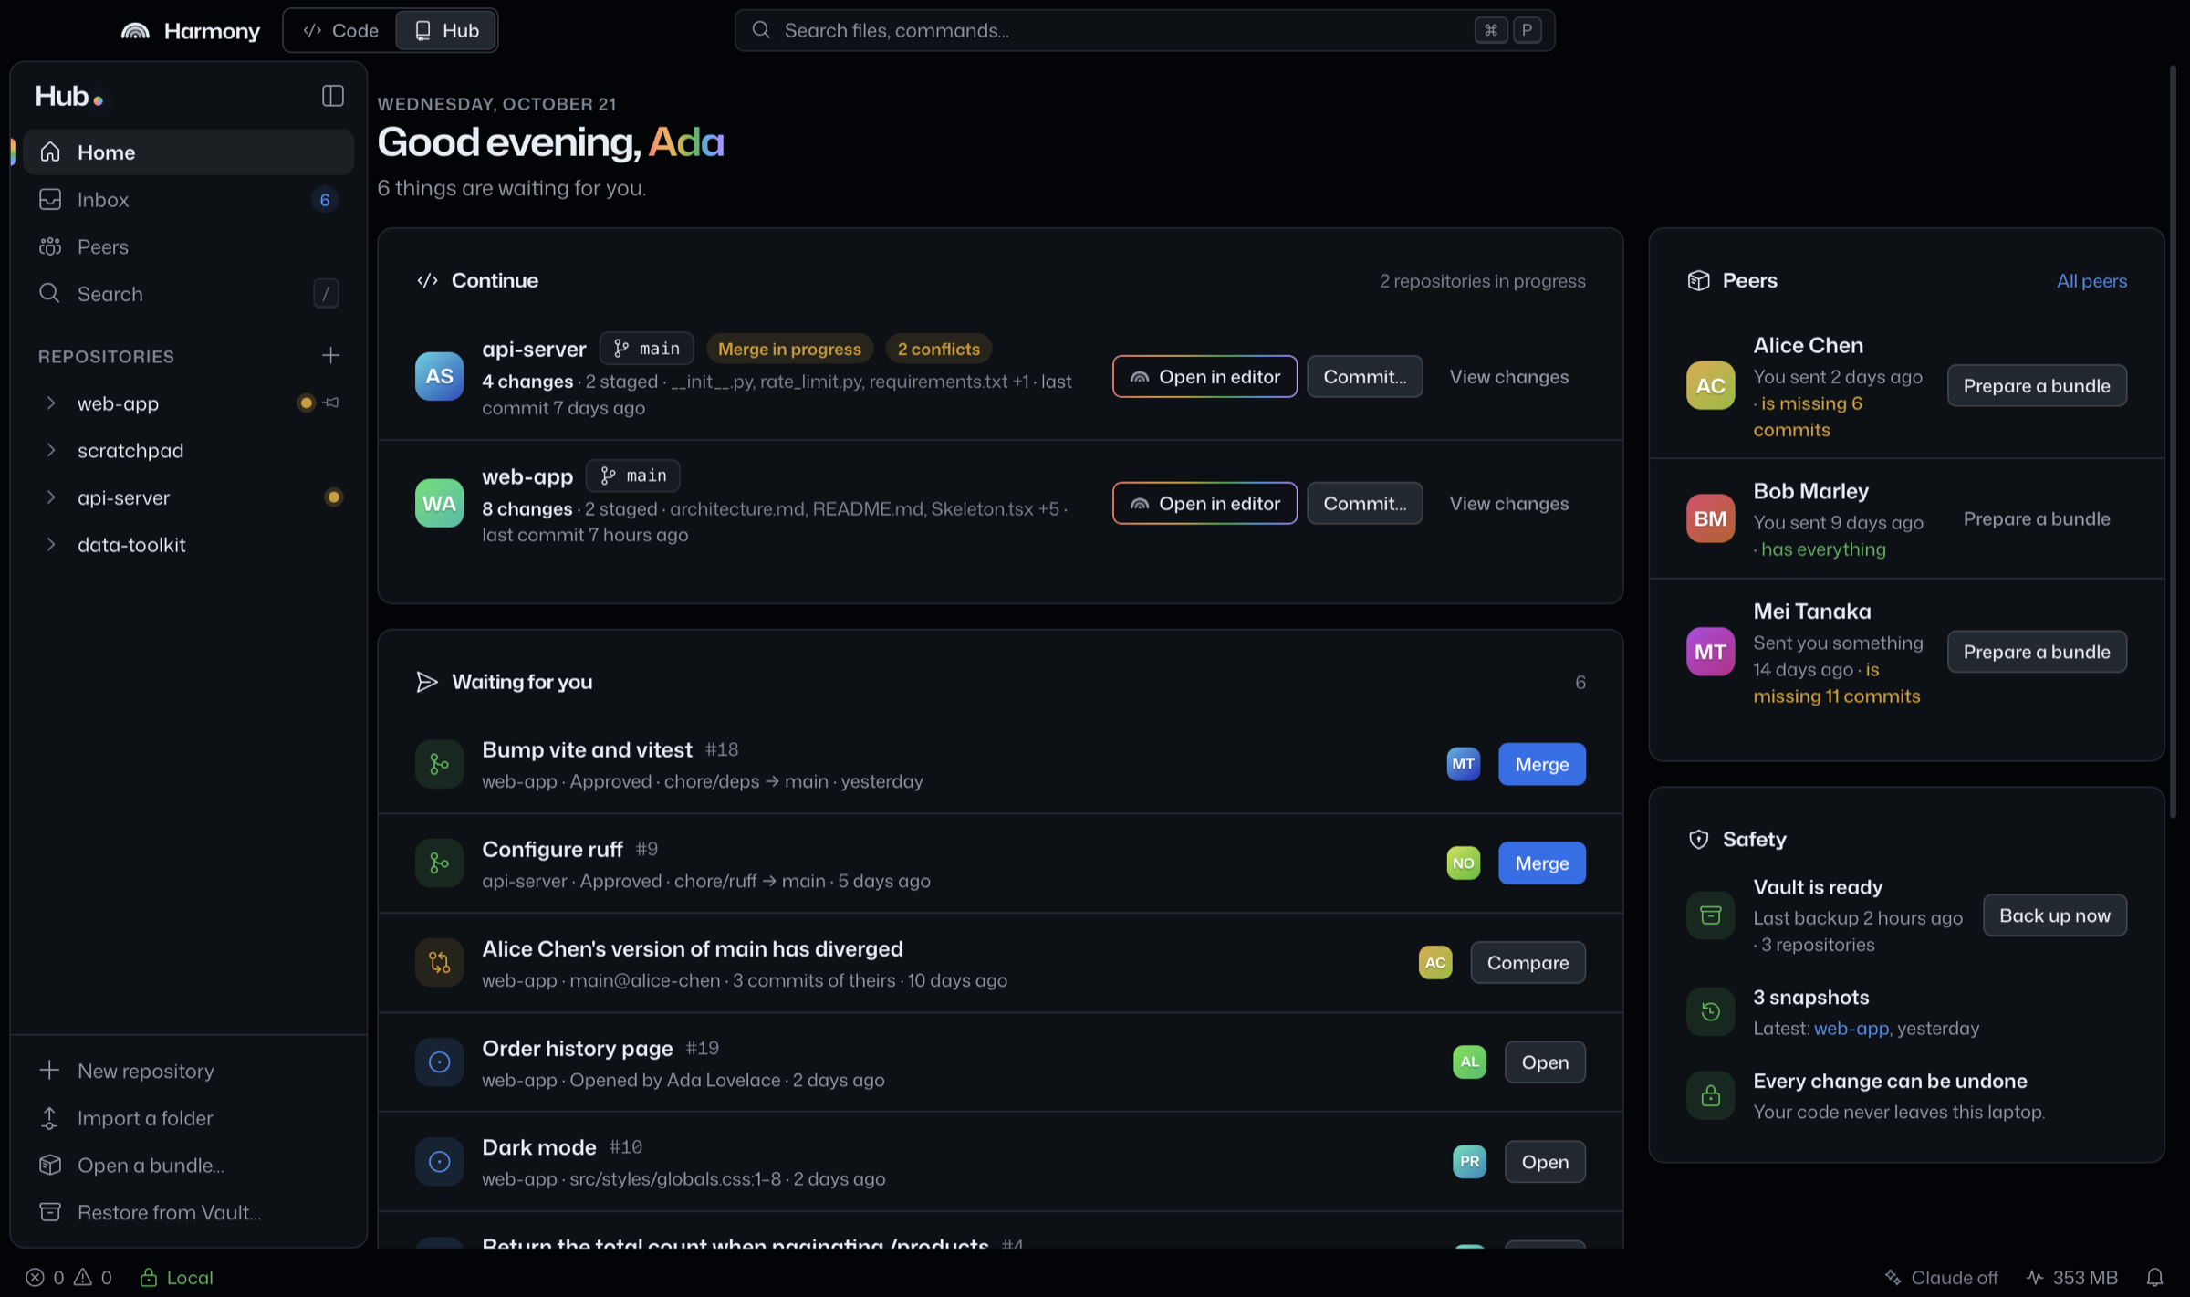
Task: Click the 2 conflicts badge on api-server
Action: [x=938, y=349]
